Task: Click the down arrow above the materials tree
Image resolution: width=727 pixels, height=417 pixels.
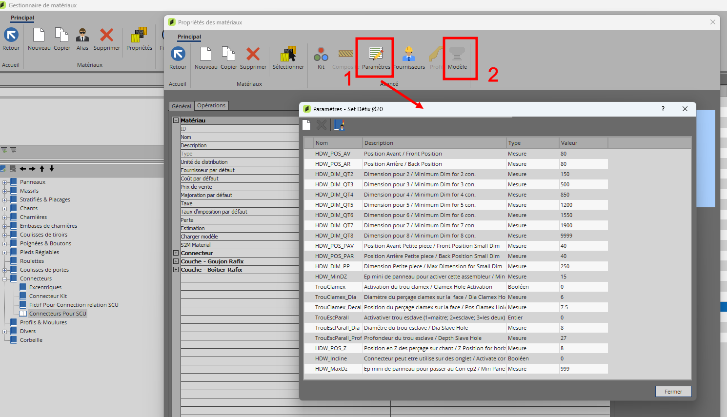Action: (x=52, y=169)
